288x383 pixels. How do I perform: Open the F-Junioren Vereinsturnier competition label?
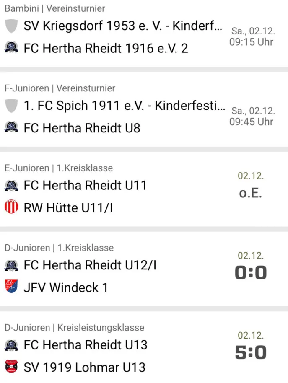pos(60,88)
